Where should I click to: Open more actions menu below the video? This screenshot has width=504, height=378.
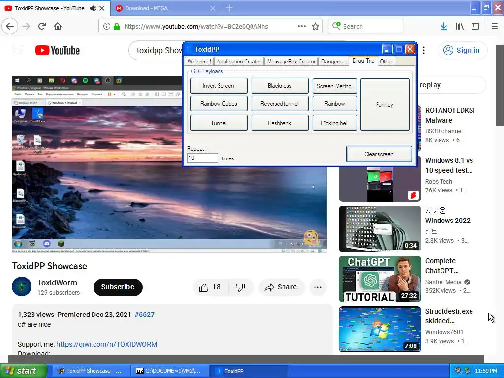[x=318, y=287]
